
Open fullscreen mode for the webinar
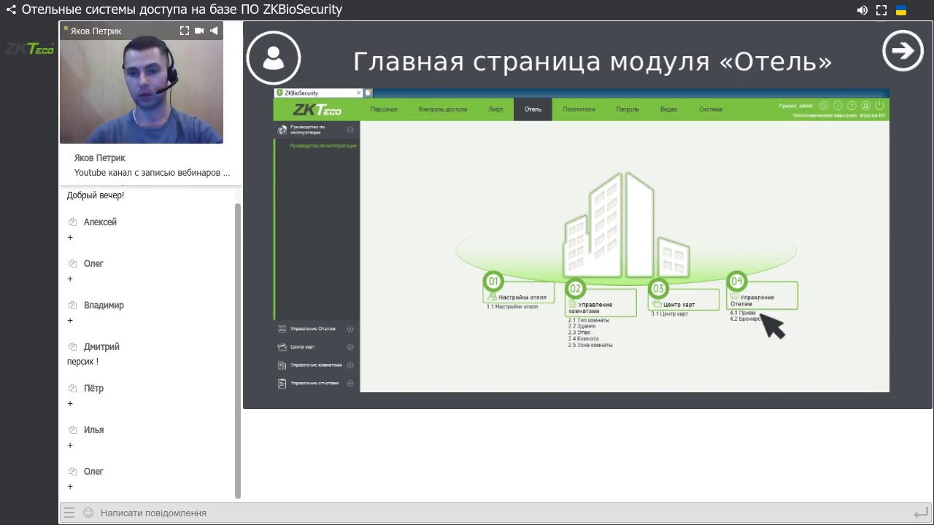coord(881,10)
